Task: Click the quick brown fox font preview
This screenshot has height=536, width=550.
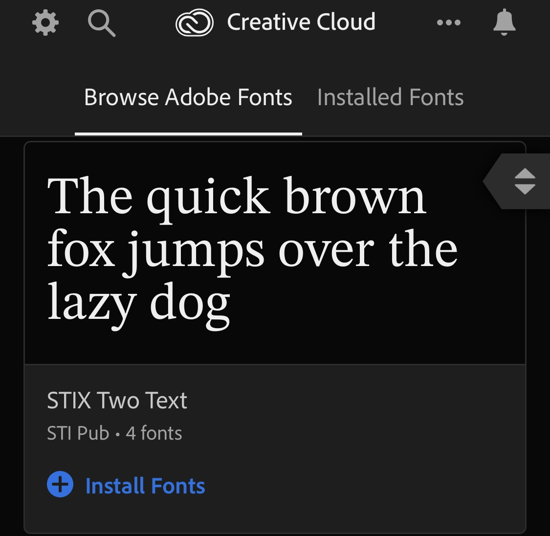Action: point(253,252)
